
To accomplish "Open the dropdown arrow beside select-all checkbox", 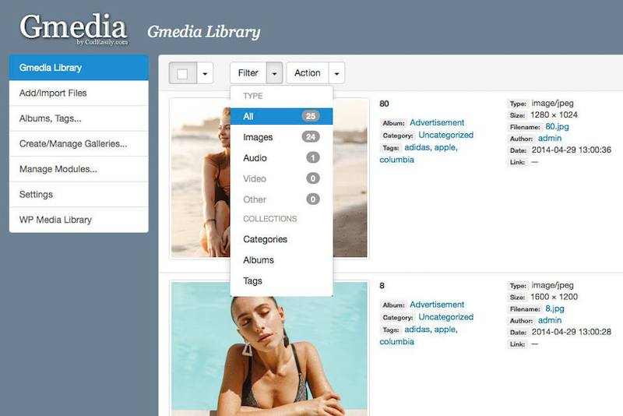I will pos(205,73).
